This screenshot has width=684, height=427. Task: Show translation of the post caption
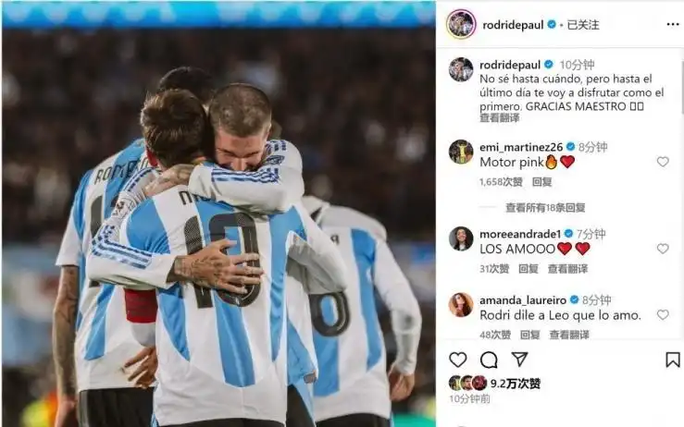click(500, 117)
